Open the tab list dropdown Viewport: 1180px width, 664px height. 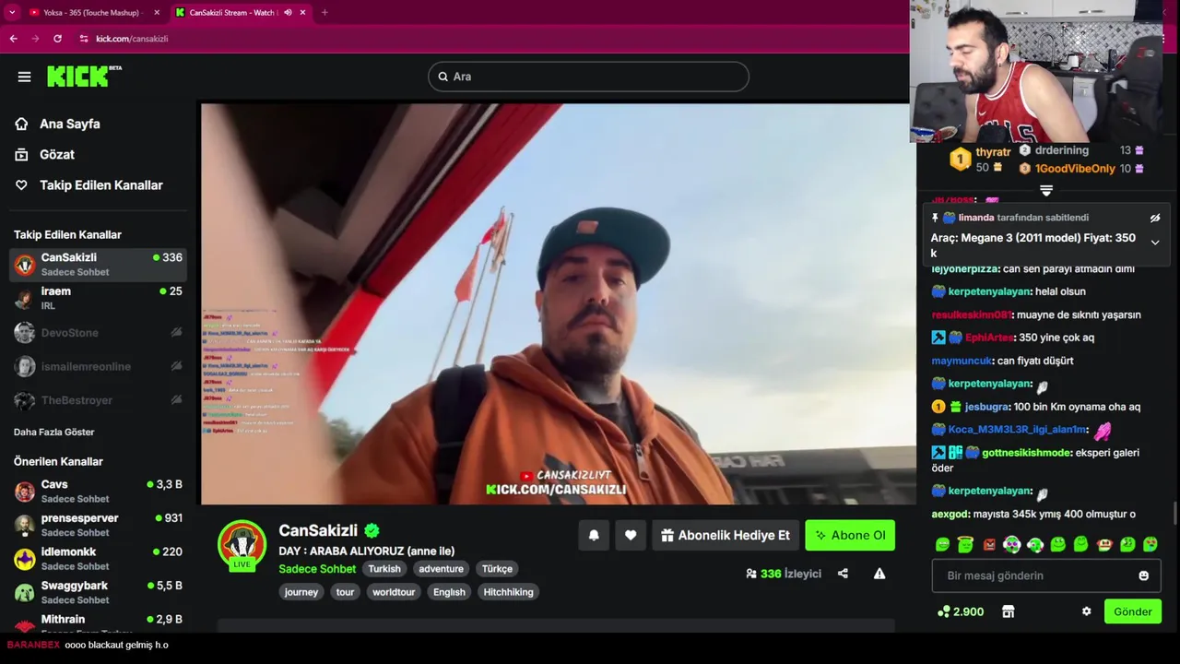click(x=11, y=12)
